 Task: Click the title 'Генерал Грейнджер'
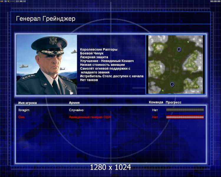click(x=46, y=19)
